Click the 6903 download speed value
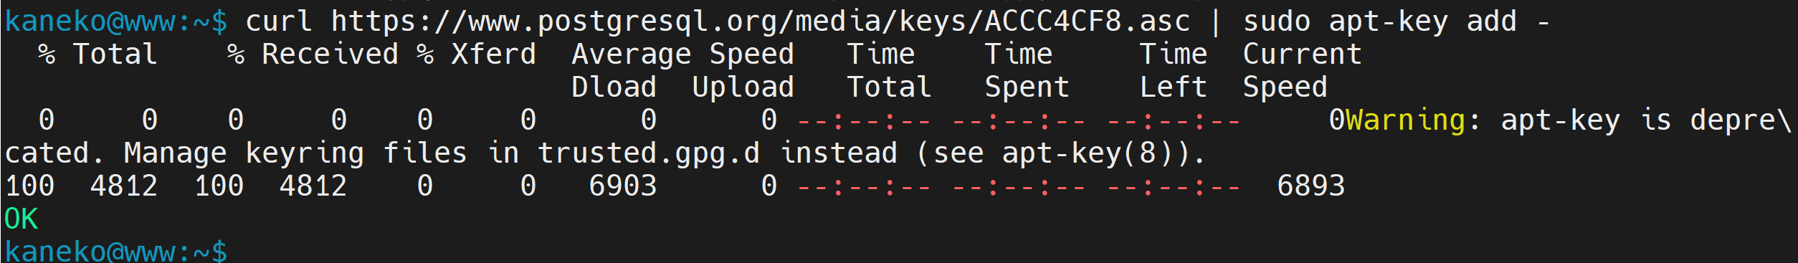Image resolution: width=1798 pixels, height=263 pixels. click(x=623, y=186)
